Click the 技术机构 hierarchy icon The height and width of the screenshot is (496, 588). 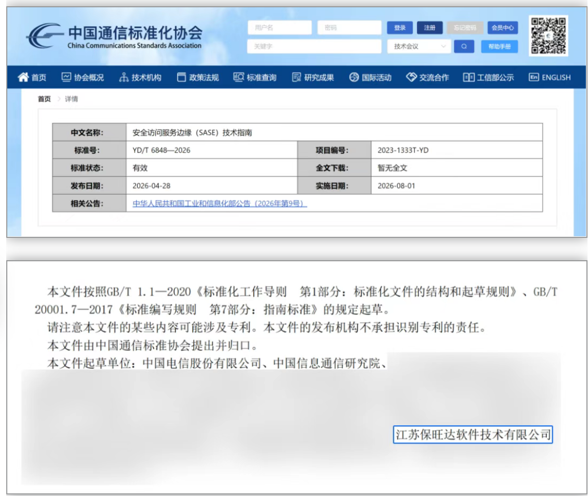point(124,77)
